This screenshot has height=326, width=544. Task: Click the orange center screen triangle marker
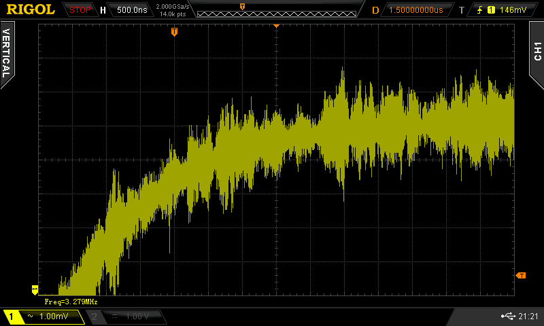[276, 26]
